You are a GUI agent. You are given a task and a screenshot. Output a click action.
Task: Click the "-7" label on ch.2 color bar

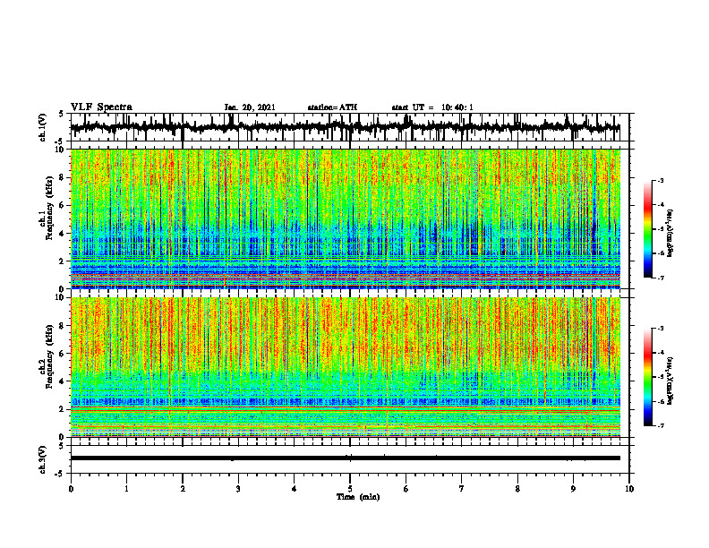coord(661,425)
